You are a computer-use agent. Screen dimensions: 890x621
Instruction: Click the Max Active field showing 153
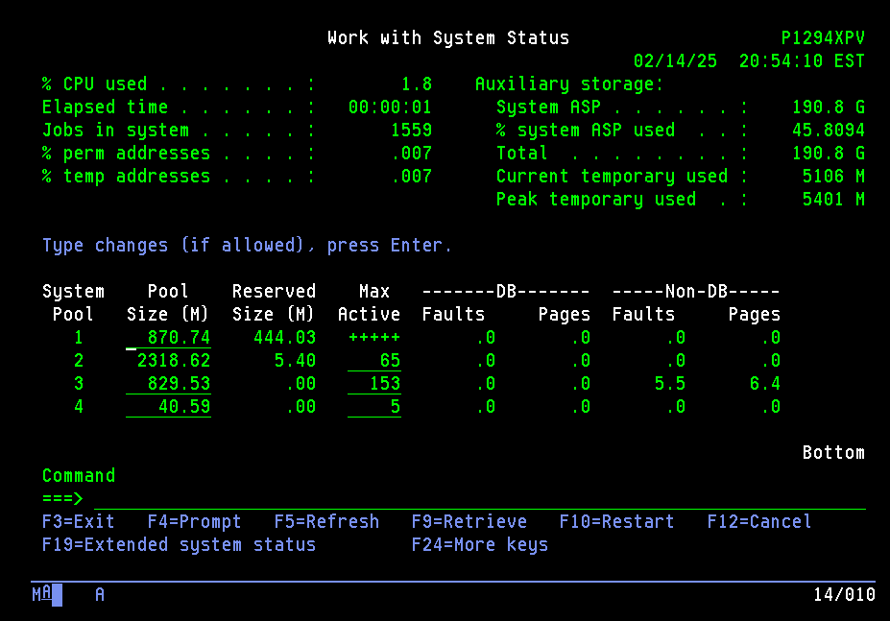(x=374, y=384)
